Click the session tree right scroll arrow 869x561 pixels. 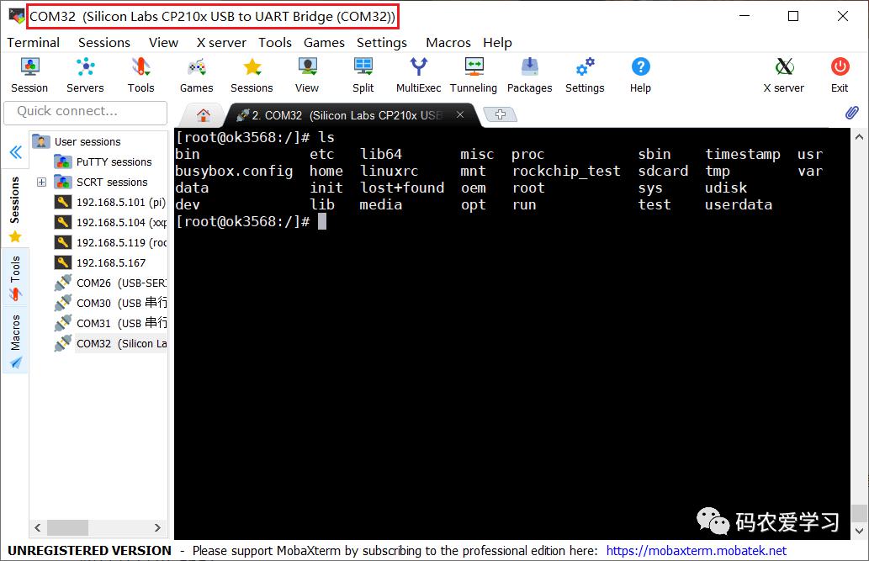click(157, 527)
